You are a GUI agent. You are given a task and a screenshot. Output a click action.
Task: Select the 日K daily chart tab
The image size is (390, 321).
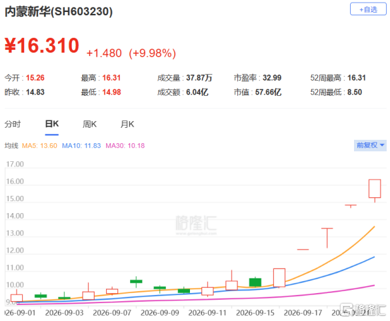pyautogui.click(x=52, y=124)
